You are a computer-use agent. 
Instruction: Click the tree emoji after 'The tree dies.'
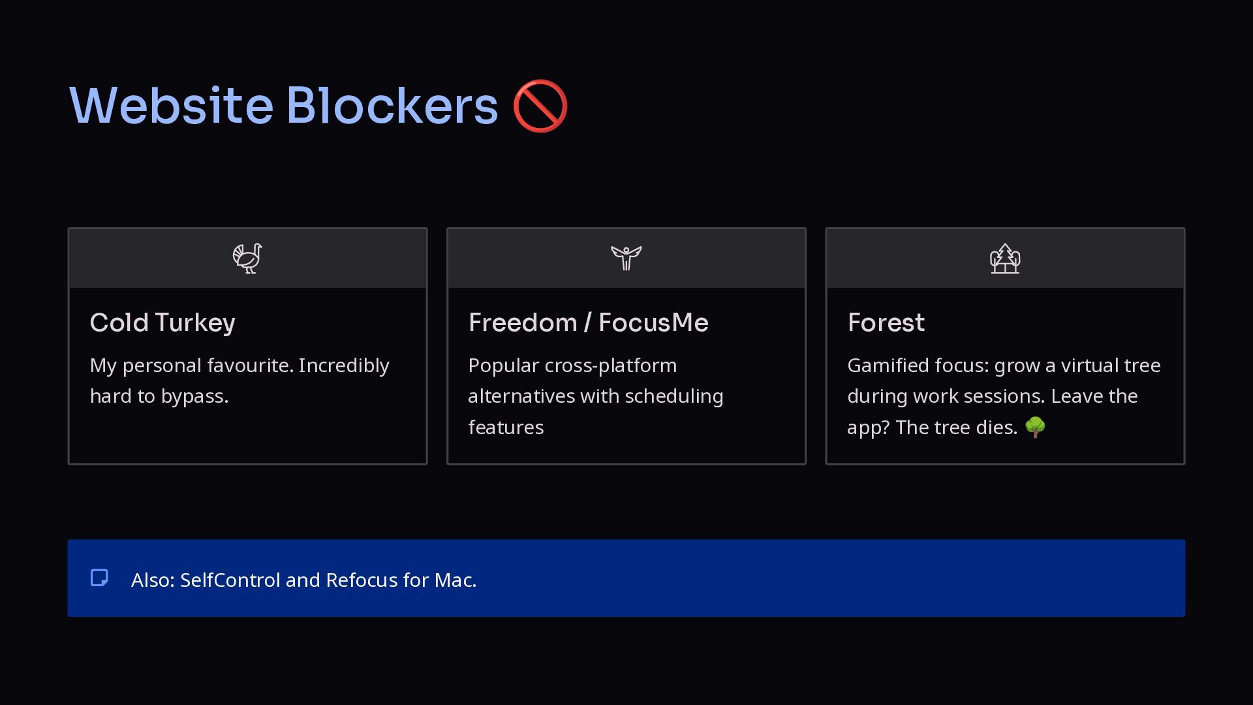1035,427
